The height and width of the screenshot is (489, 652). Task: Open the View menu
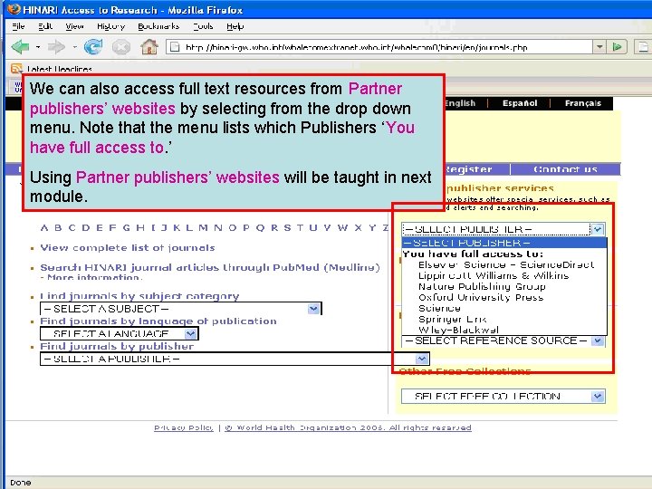[74, 26]
